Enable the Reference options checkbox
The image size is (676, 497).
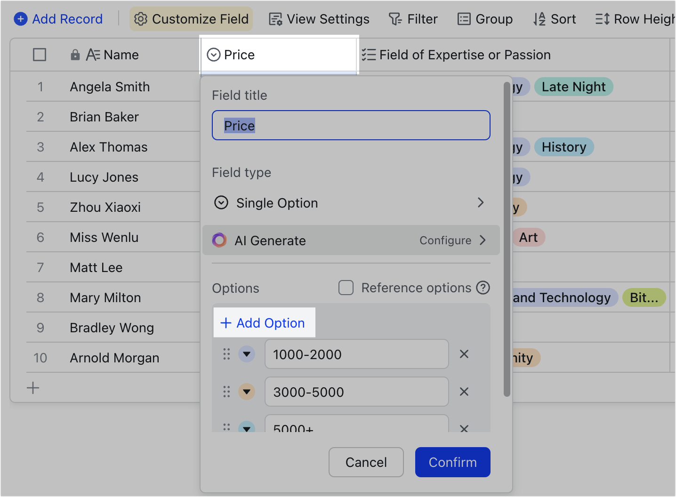pyautogui.click(x=346, y=288)
